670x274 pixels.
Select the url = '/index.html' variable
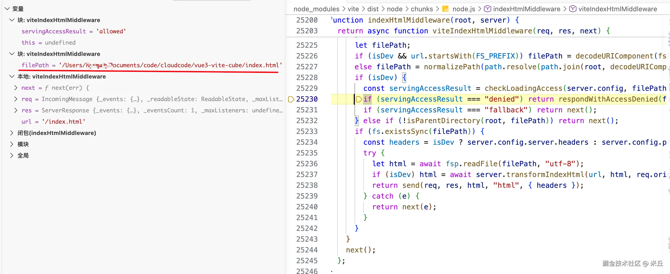(53, 122)
